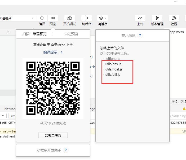Open the app.wxss editor tab
The image size is (186, 160).
coord(177,32)
